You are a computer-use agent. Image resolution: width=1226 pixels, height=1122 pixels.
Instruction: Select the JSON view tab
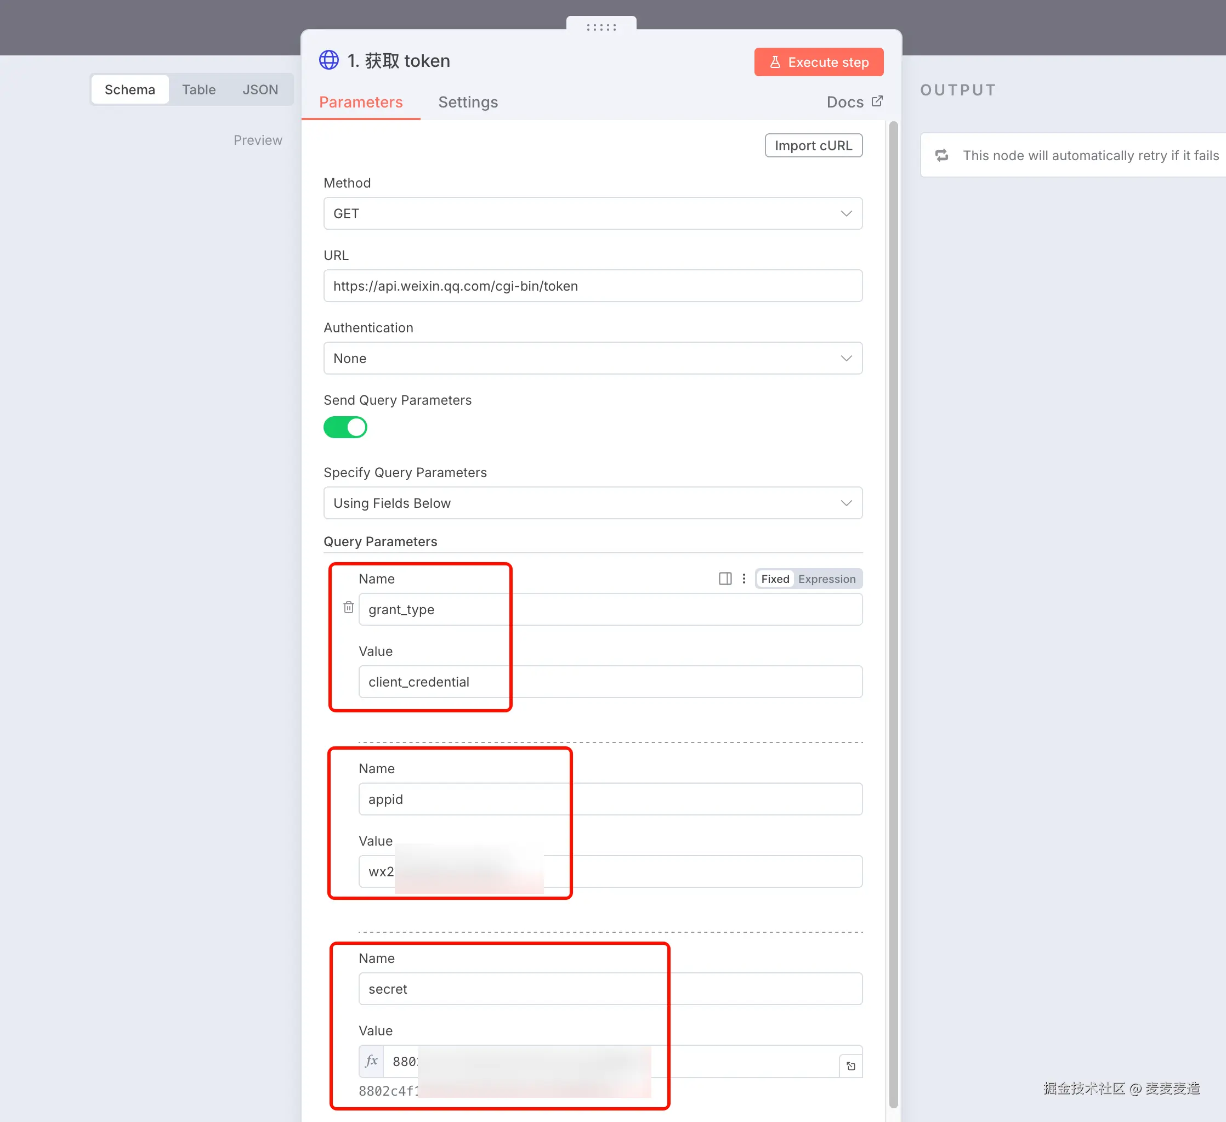260,89
